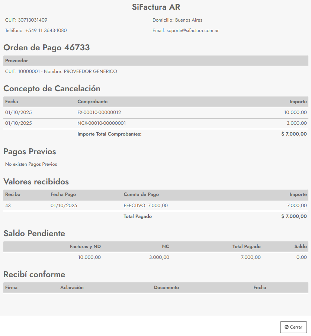Click the PROVEEDOR GENERICO supplier line
This screenshot has height=336, width=311.
(x=61, y=72)
